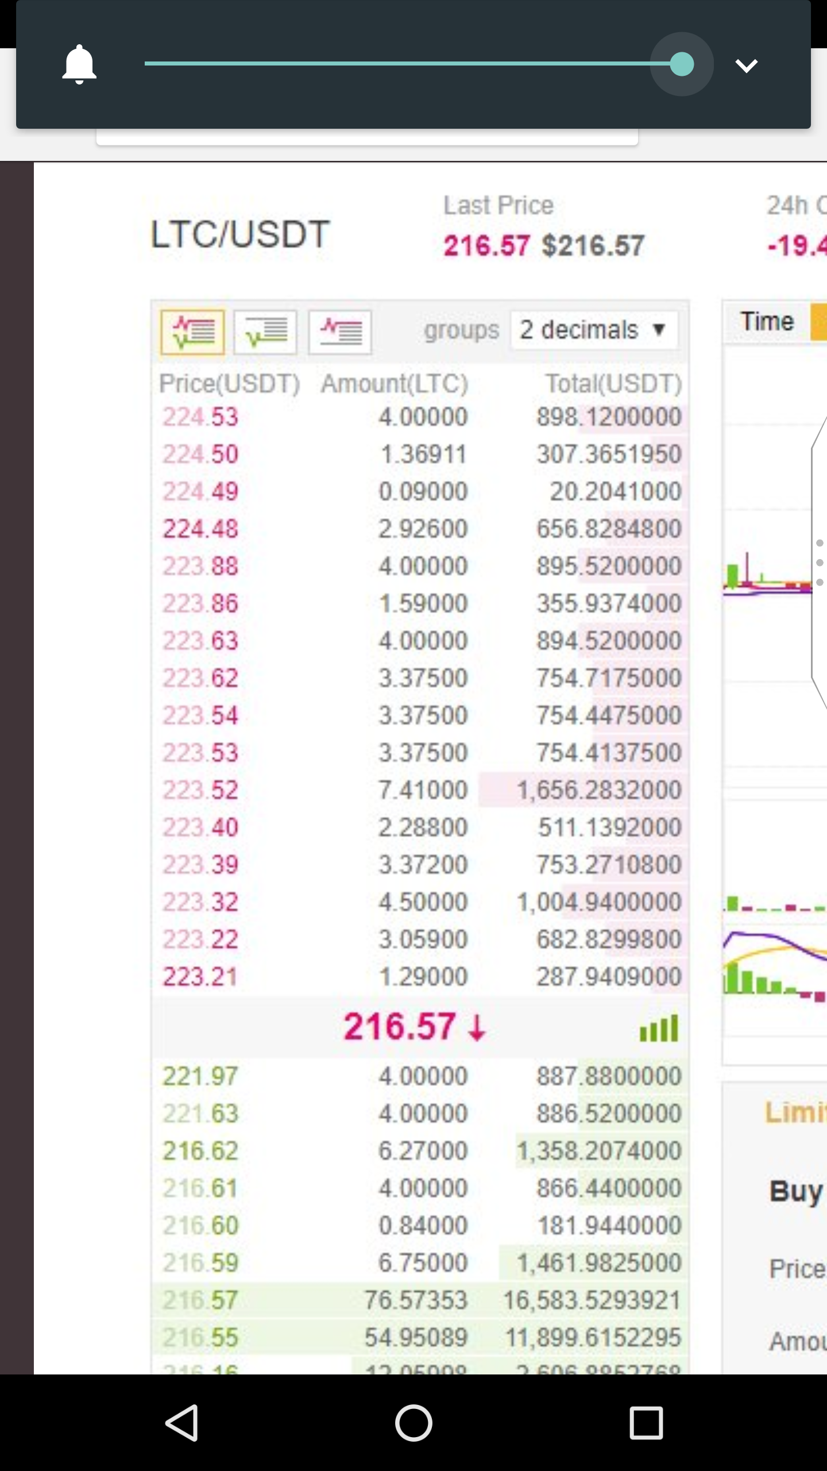Click sell order price 224.49
Screen dimensions: 827x1471
(x=200, y=492)
